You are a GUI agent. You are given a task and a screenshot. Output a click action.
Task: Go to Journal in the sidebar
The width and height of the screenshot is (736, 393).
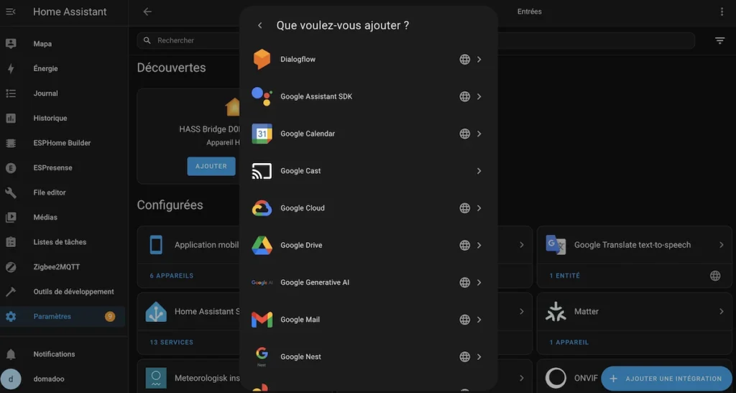(x=63, y=93)
